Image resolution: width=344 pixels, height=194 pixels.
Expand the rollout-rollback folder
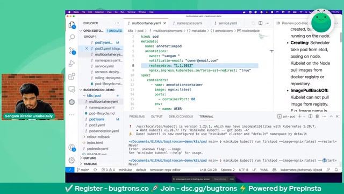(84, 137)
